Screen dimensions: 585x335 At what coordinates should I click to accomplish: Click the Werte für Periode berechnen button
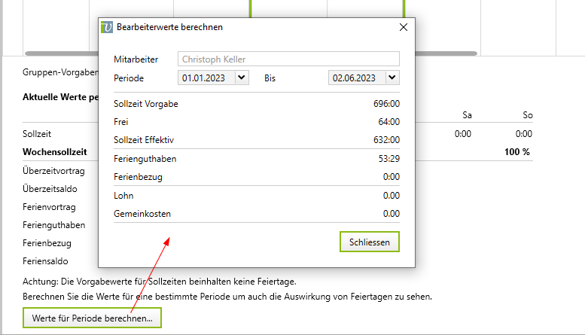tap(93, 318)
